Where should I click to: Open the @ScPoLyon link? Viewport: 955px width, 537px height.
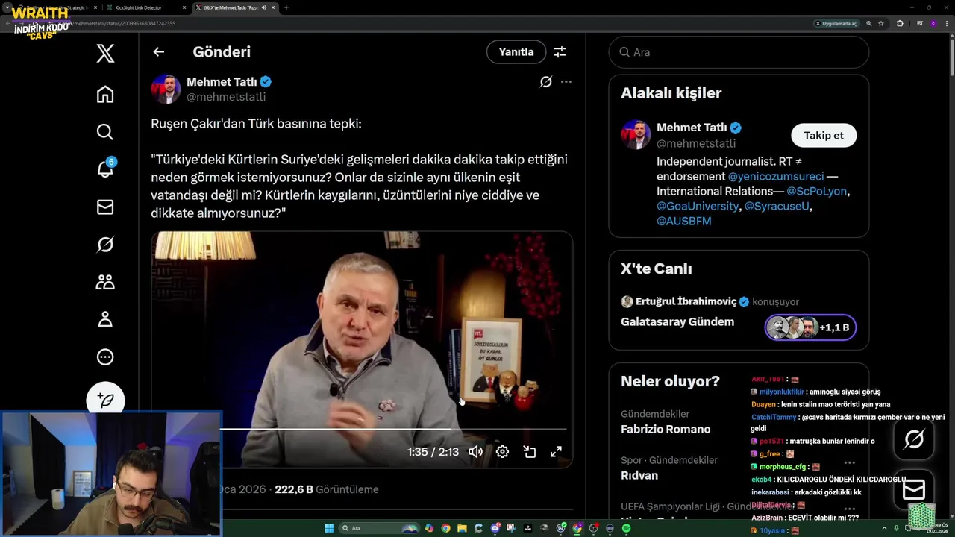click(817, 191)
